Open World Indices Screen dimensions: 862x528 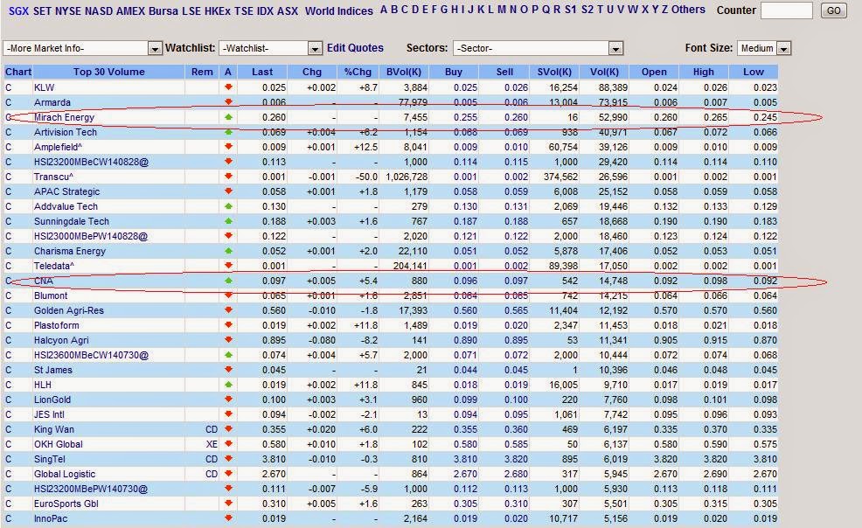(338, 10)
